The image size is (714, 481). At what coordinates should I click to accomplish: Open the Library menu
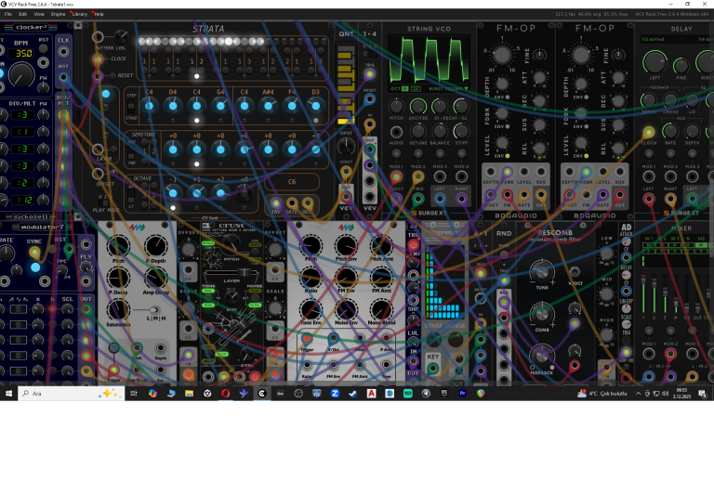80,14
